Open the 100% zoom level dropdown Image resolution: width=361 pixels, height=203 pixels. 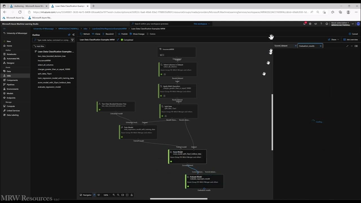coord(107,195)
